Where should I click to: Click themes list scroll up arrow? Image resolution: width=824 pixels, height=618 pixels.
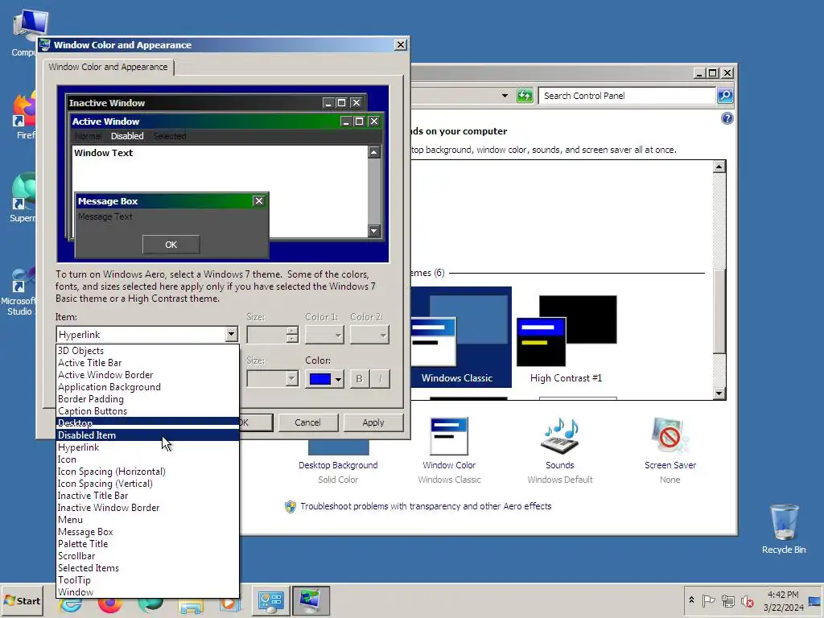click(x=719, y=167)
